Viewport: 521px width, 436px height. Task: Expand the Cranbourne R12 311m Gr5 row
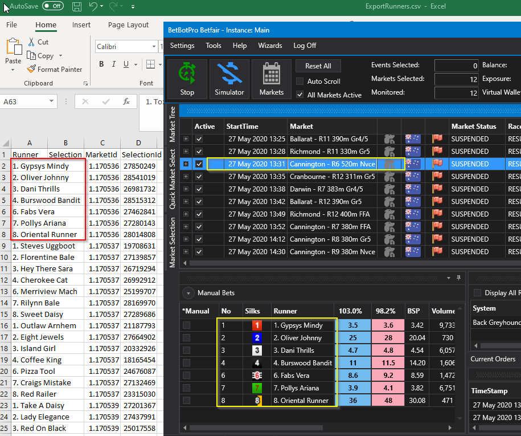[186, 177]
